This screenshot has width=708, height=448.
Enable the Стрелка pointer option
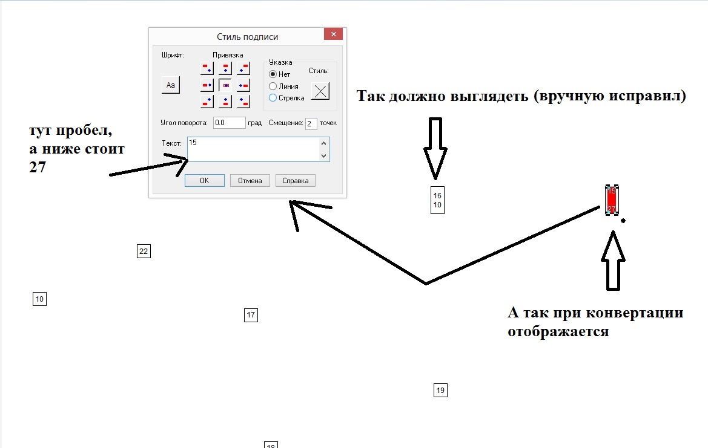273,99
